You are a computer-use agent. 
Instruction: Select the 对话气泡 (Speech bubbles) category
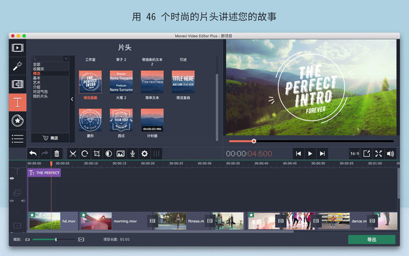point(40,92)
